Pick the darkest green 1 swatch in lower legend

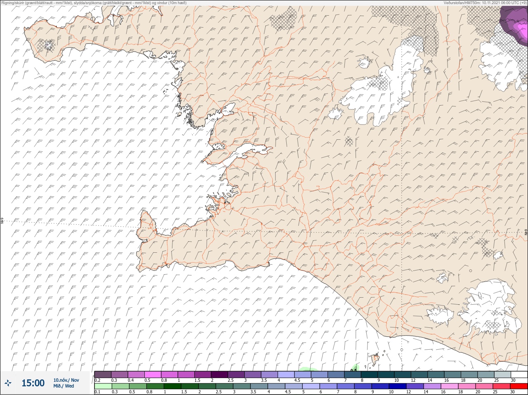pyautogui.click(x=172, y=386)
